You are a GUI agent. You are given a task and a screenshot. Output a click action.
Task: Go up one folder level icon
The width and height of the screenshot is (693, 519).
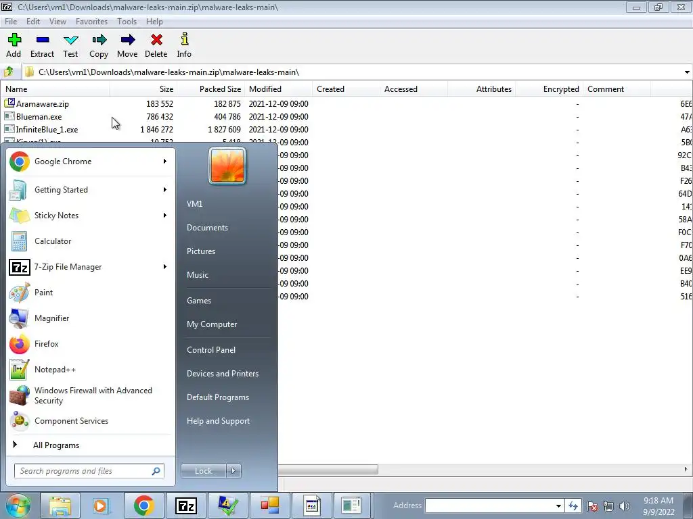click(x=8, y=72)
